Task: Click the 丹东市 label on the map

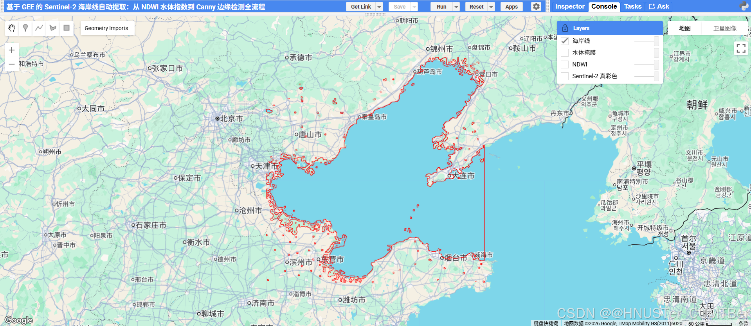Action: click(x=560, y=113)
